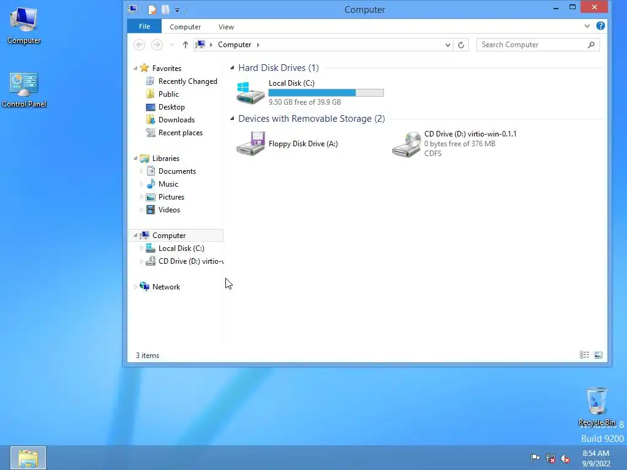Image resolution: width=627 pixels, height=470 pixels.
Task: Expand the ribbon with the chevron
Action: tap(587, 26)
